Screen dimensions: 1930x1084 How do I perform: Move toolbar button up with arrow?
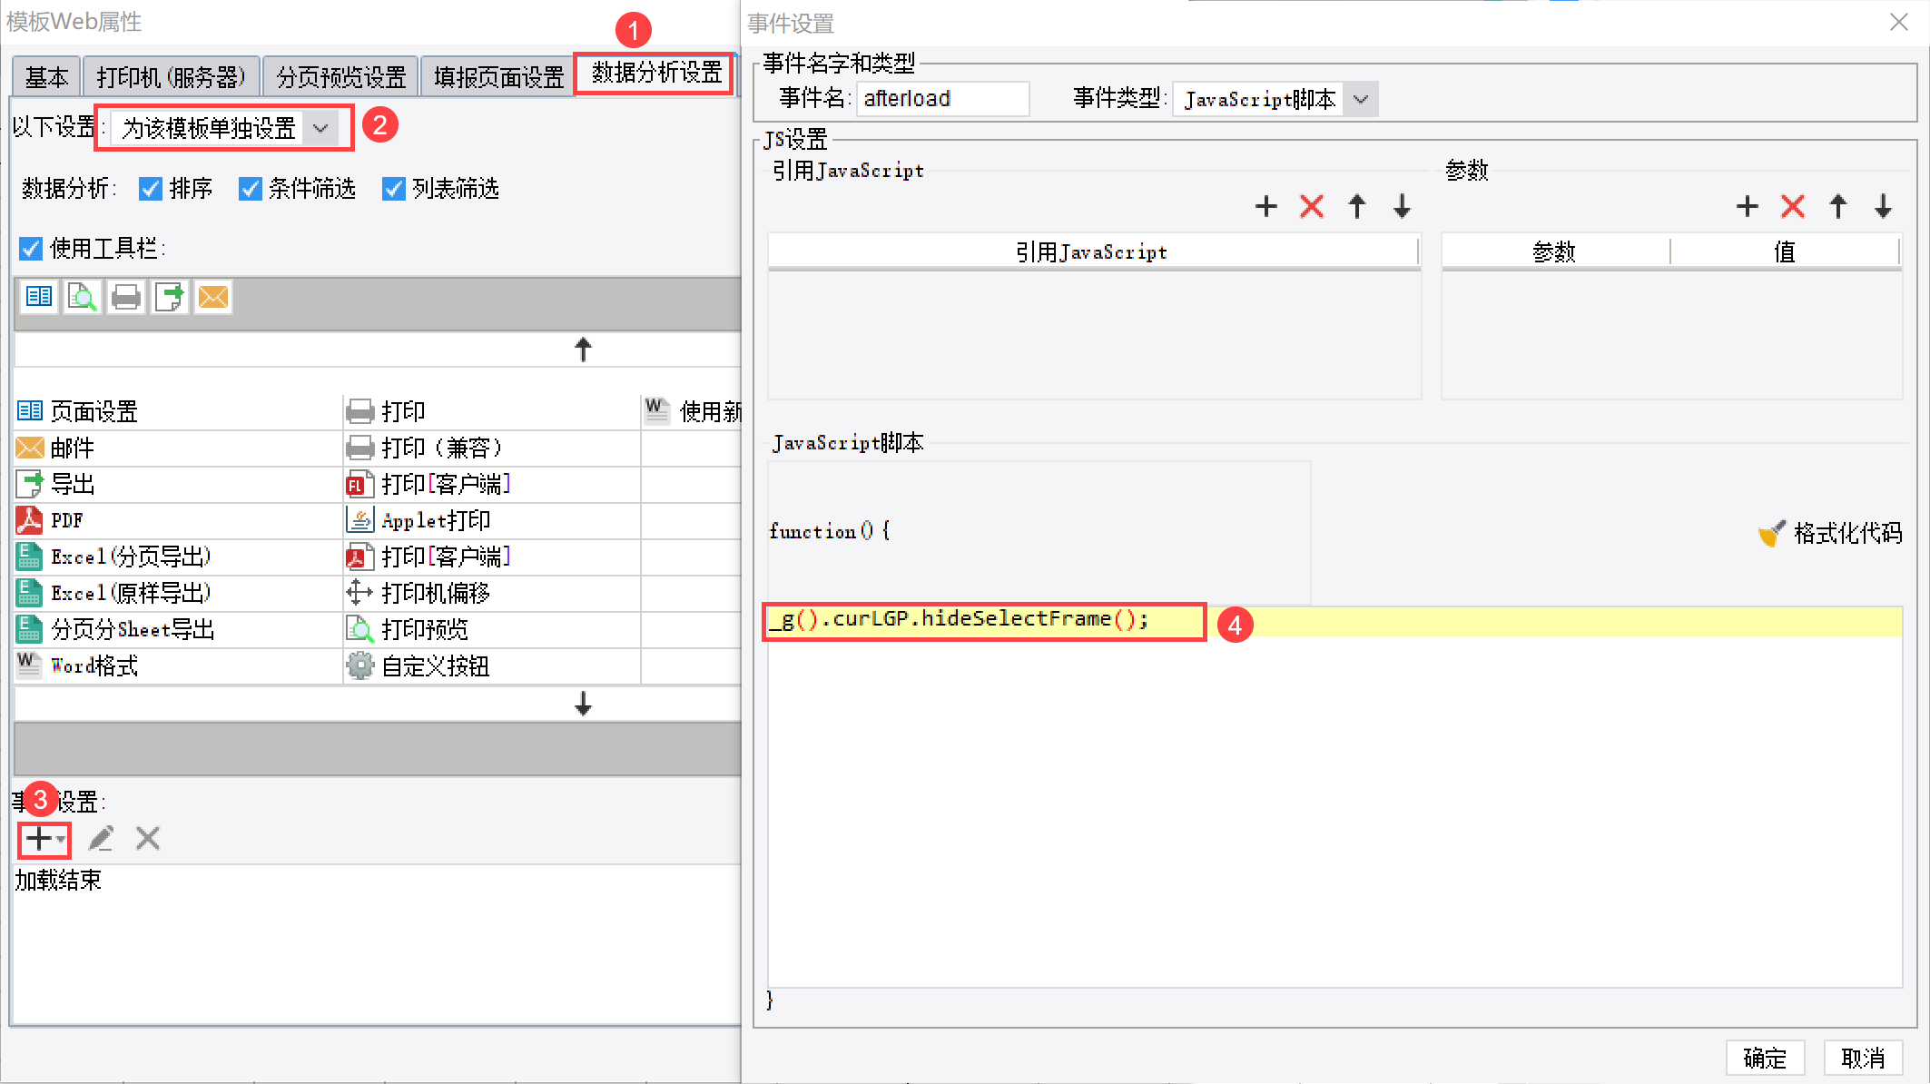(x=583, y=350)
